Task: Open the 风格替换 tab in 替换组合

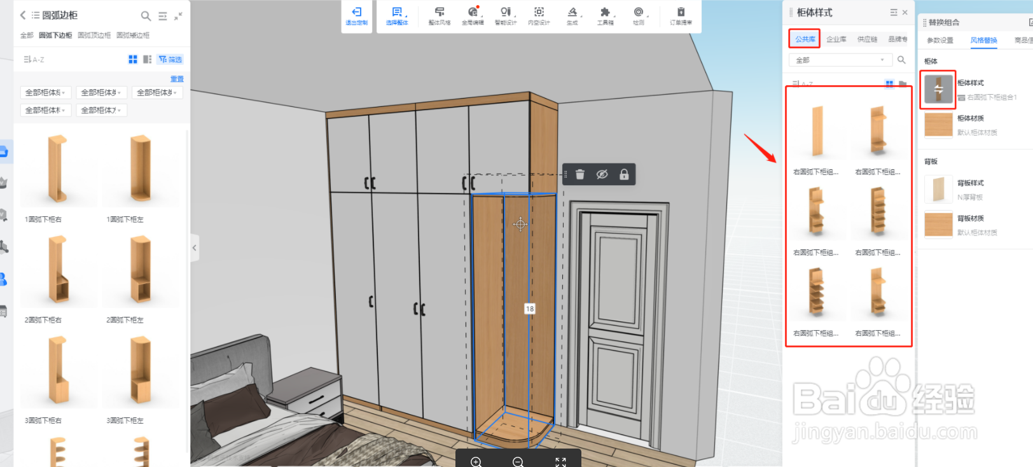Action: point(983,40)
